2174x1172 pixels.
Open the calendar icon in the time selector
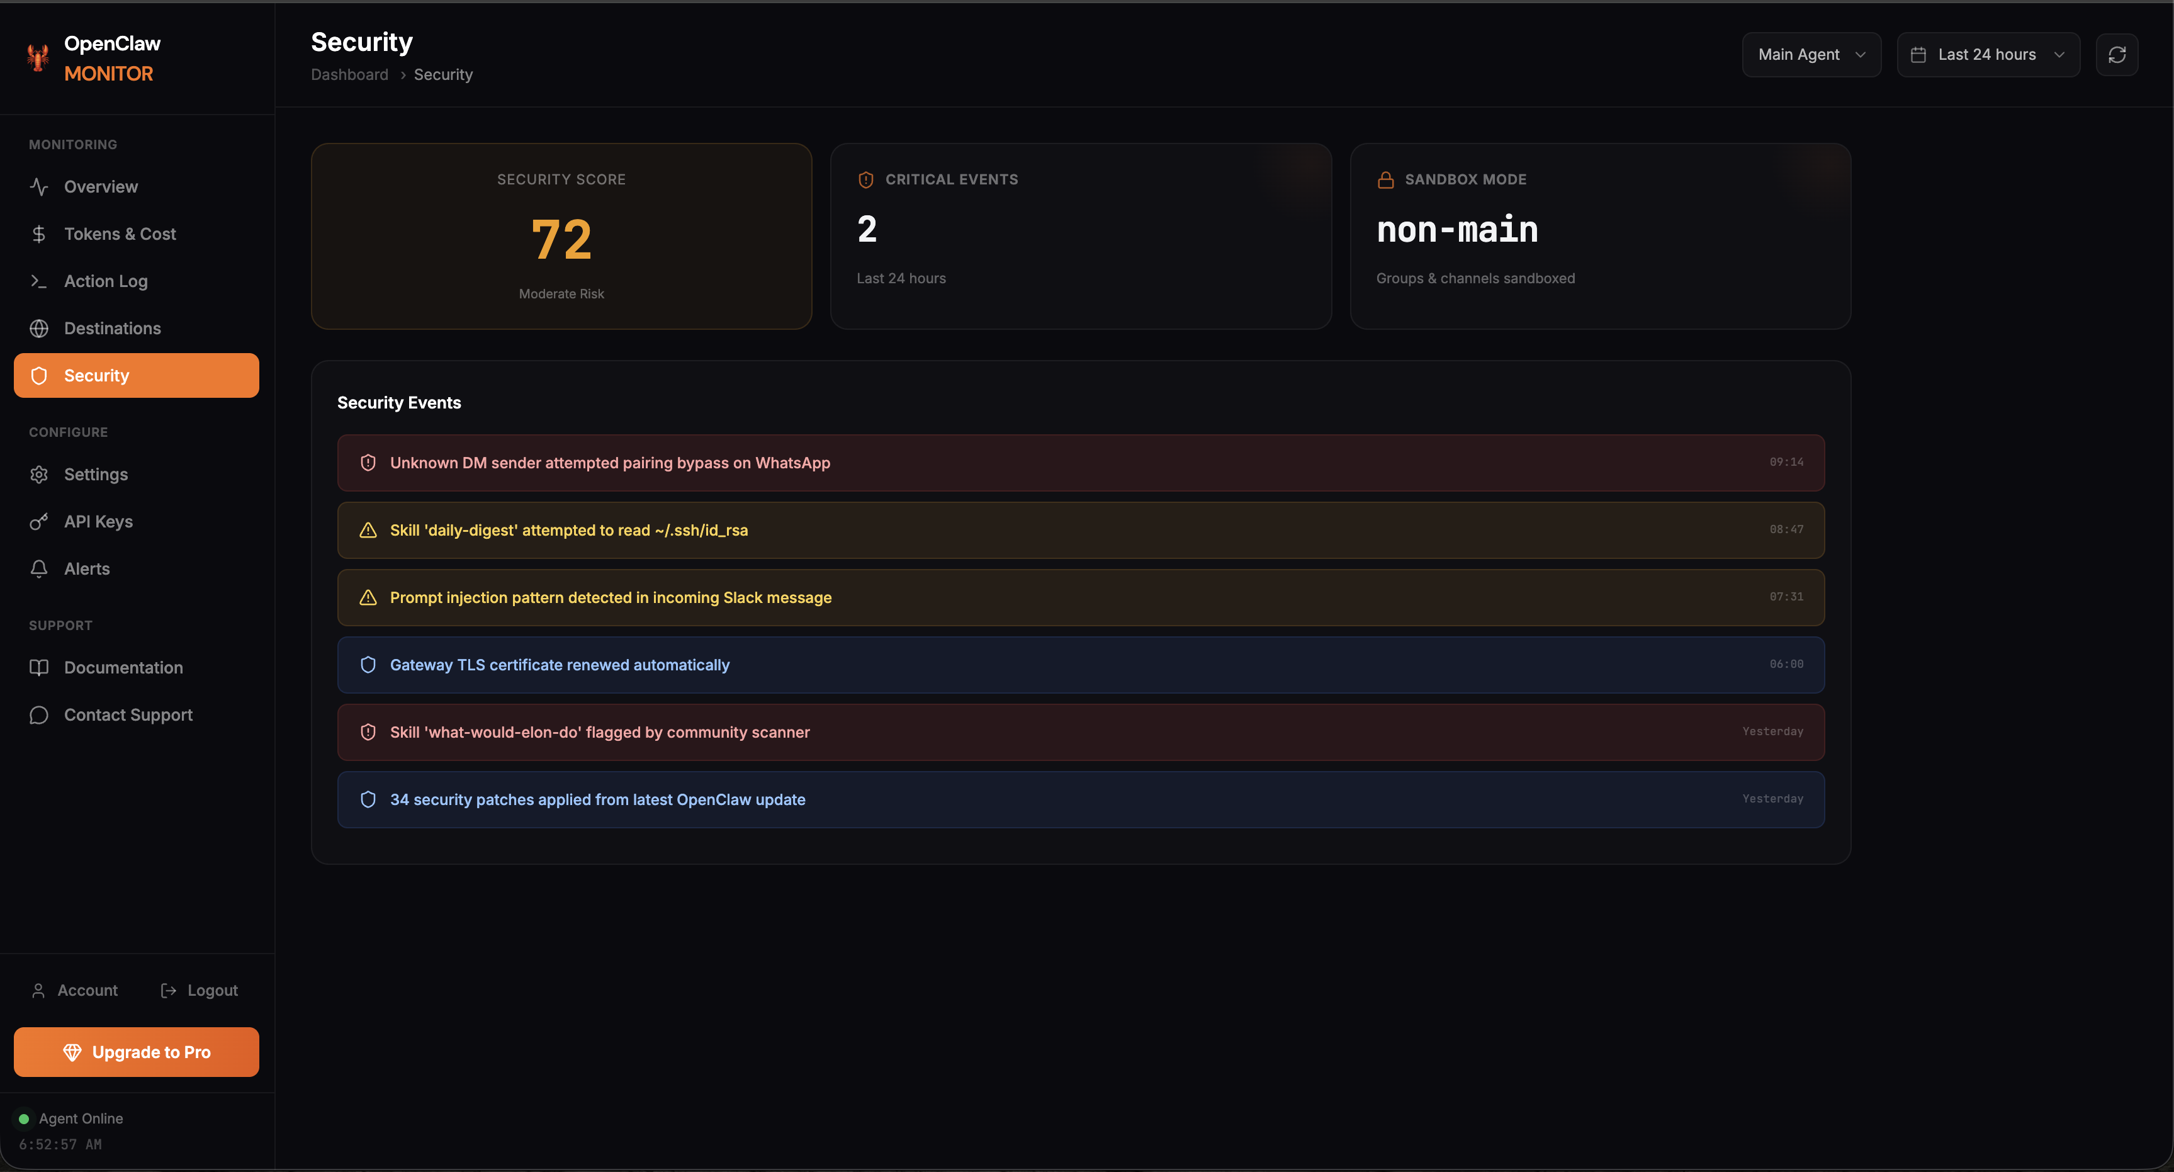tap(1917, 54)
